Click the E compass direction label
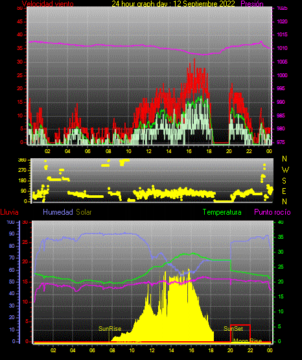 coord(284,191)
